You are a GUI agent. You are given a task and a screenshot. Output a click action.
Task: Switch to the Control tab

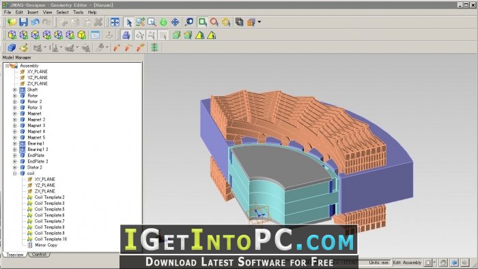[39, 255]
